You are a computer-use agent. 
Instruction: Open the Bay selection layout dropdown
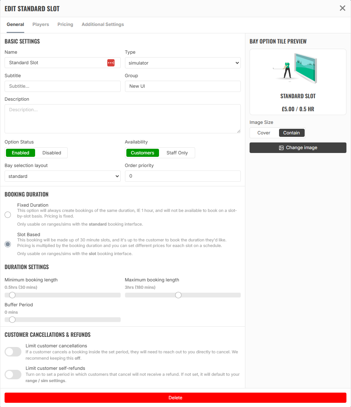[x=62, y=176]
